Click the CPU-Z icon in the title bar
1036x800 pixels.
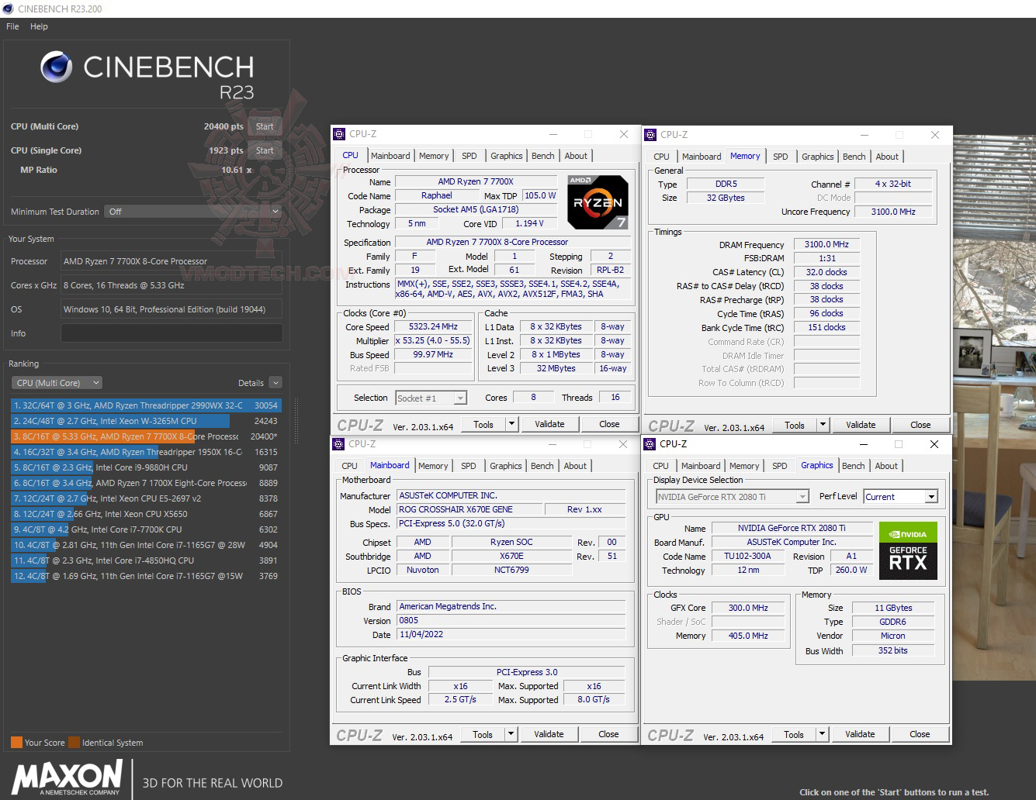(x=338, y=133)
